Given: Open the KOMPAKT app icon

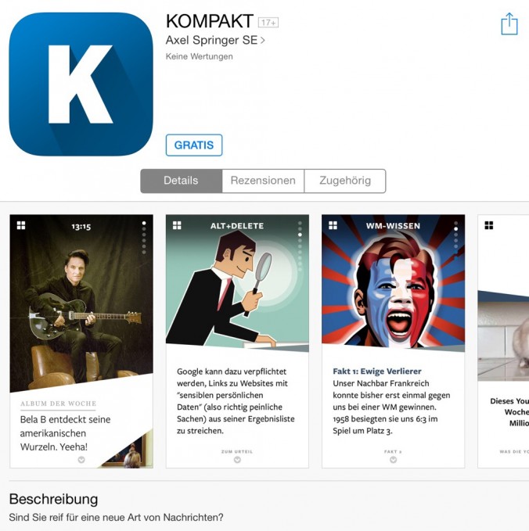Looking at the screenshot, I should pyautogui.click(x=81, y=84).
